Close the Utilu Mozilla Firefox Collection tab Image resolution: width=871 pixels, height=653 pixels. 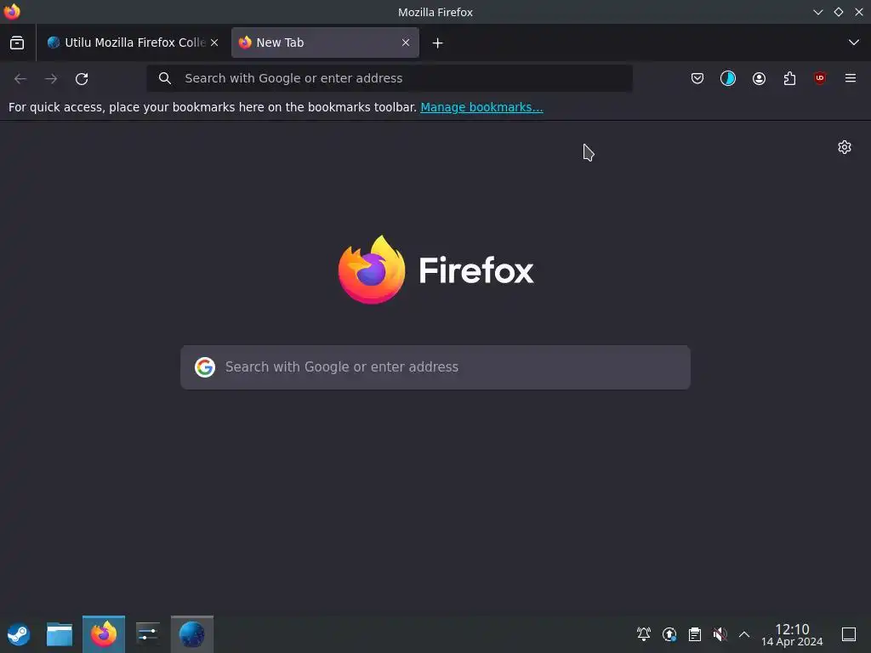(x=214, y=43)
